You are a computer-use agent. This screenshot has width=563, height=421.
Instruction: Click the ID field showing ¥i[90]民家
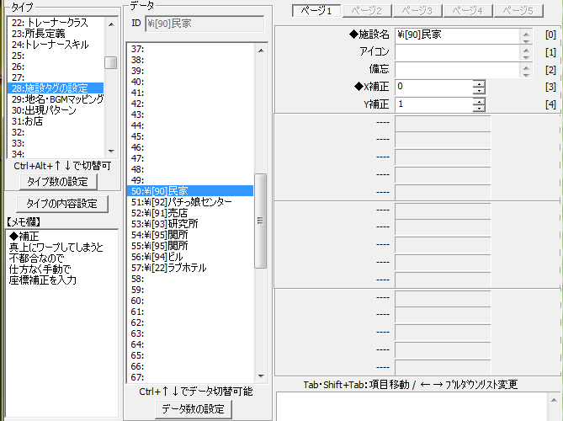pos(204,24)
